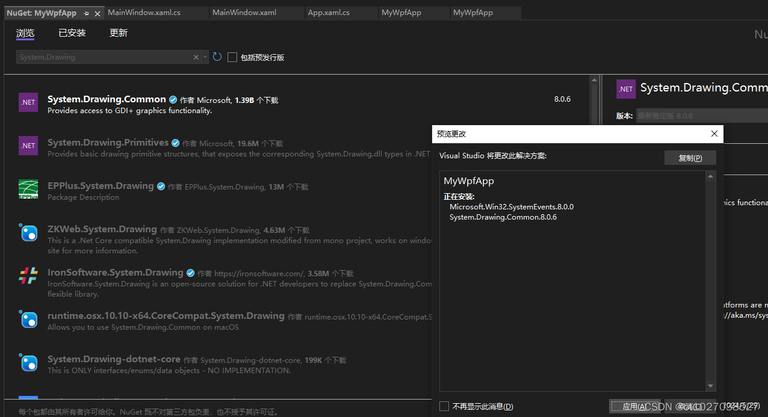Pin the NuGet: MyWpfApp tab
This screenshot has width=768, height=417.
(x=86, y=13)
